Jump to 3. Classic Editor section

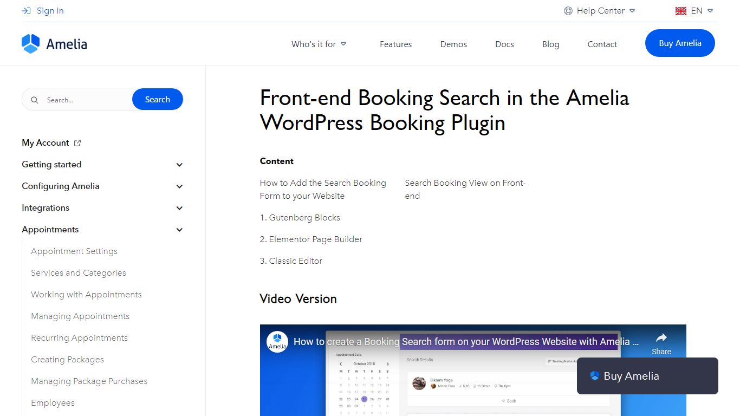[x=291, y=261]
